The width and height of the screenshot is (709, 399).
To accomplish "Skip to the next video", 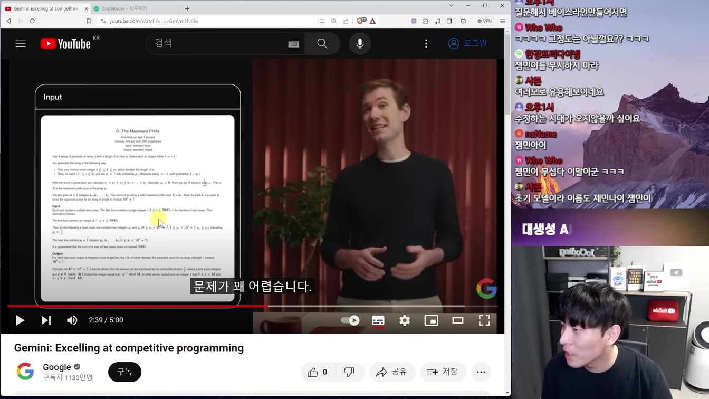I will pos(46,320).
